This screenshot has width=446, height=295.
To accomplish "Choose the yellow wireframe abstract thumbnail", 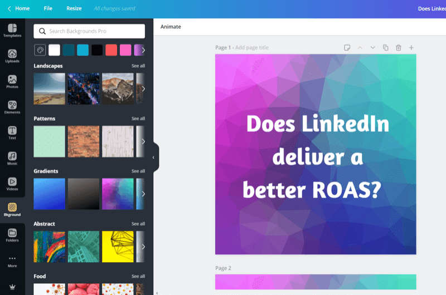I will tap(118, 247).
